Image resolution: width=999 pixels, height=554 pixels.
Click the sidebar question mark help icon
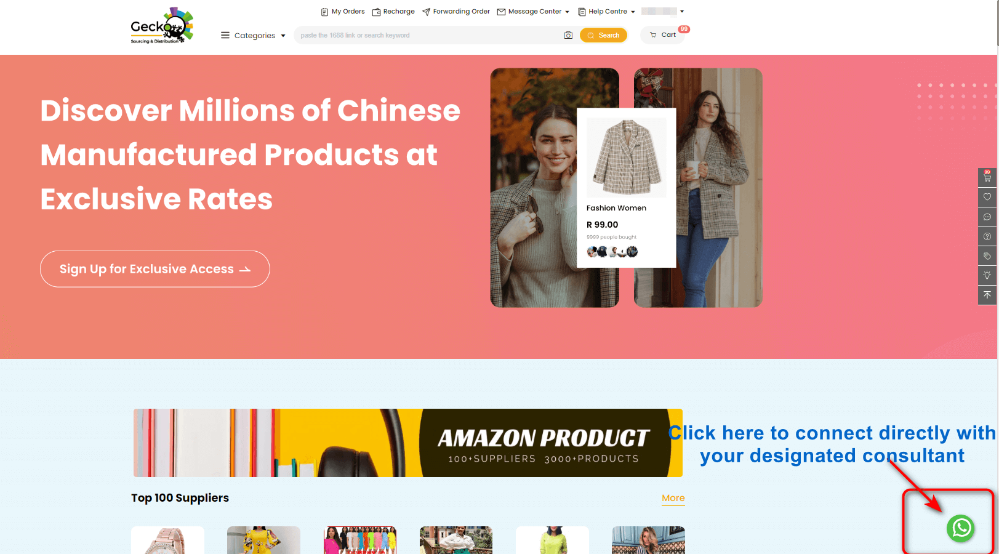tap(987, 236)
